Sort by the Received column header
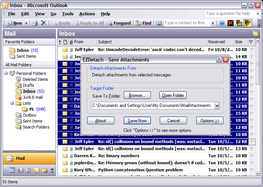263x187 pixels. pos(221,42)
